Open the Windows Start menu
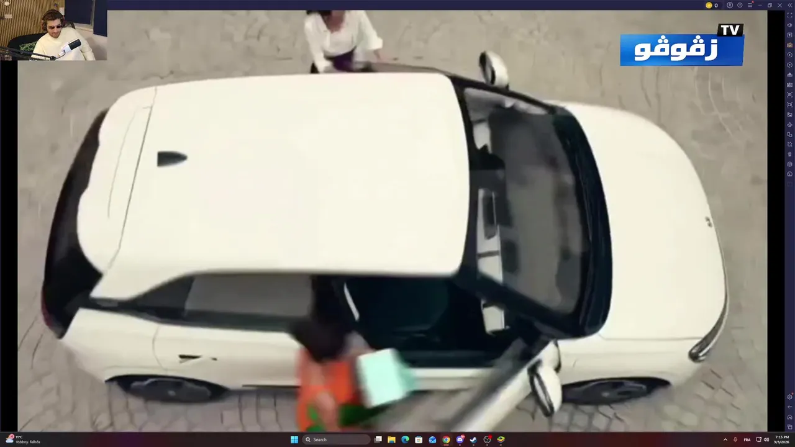Screen dimensions: 795x447 pyautogui.click(x=294, y=440)
